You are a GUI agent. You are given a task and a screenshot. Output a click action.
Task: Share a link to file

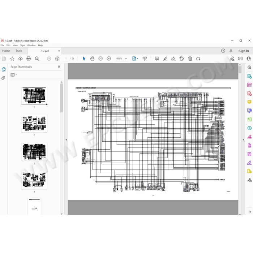tap(232, 59)
